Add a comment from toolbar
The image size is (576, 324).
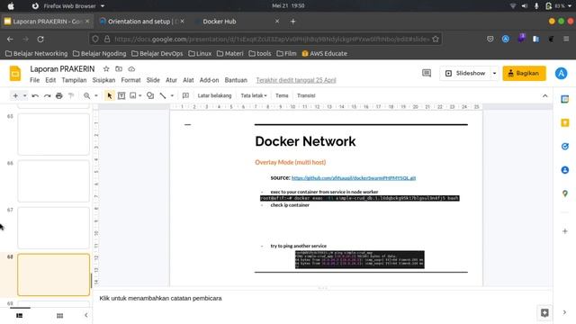click(185, 95)
